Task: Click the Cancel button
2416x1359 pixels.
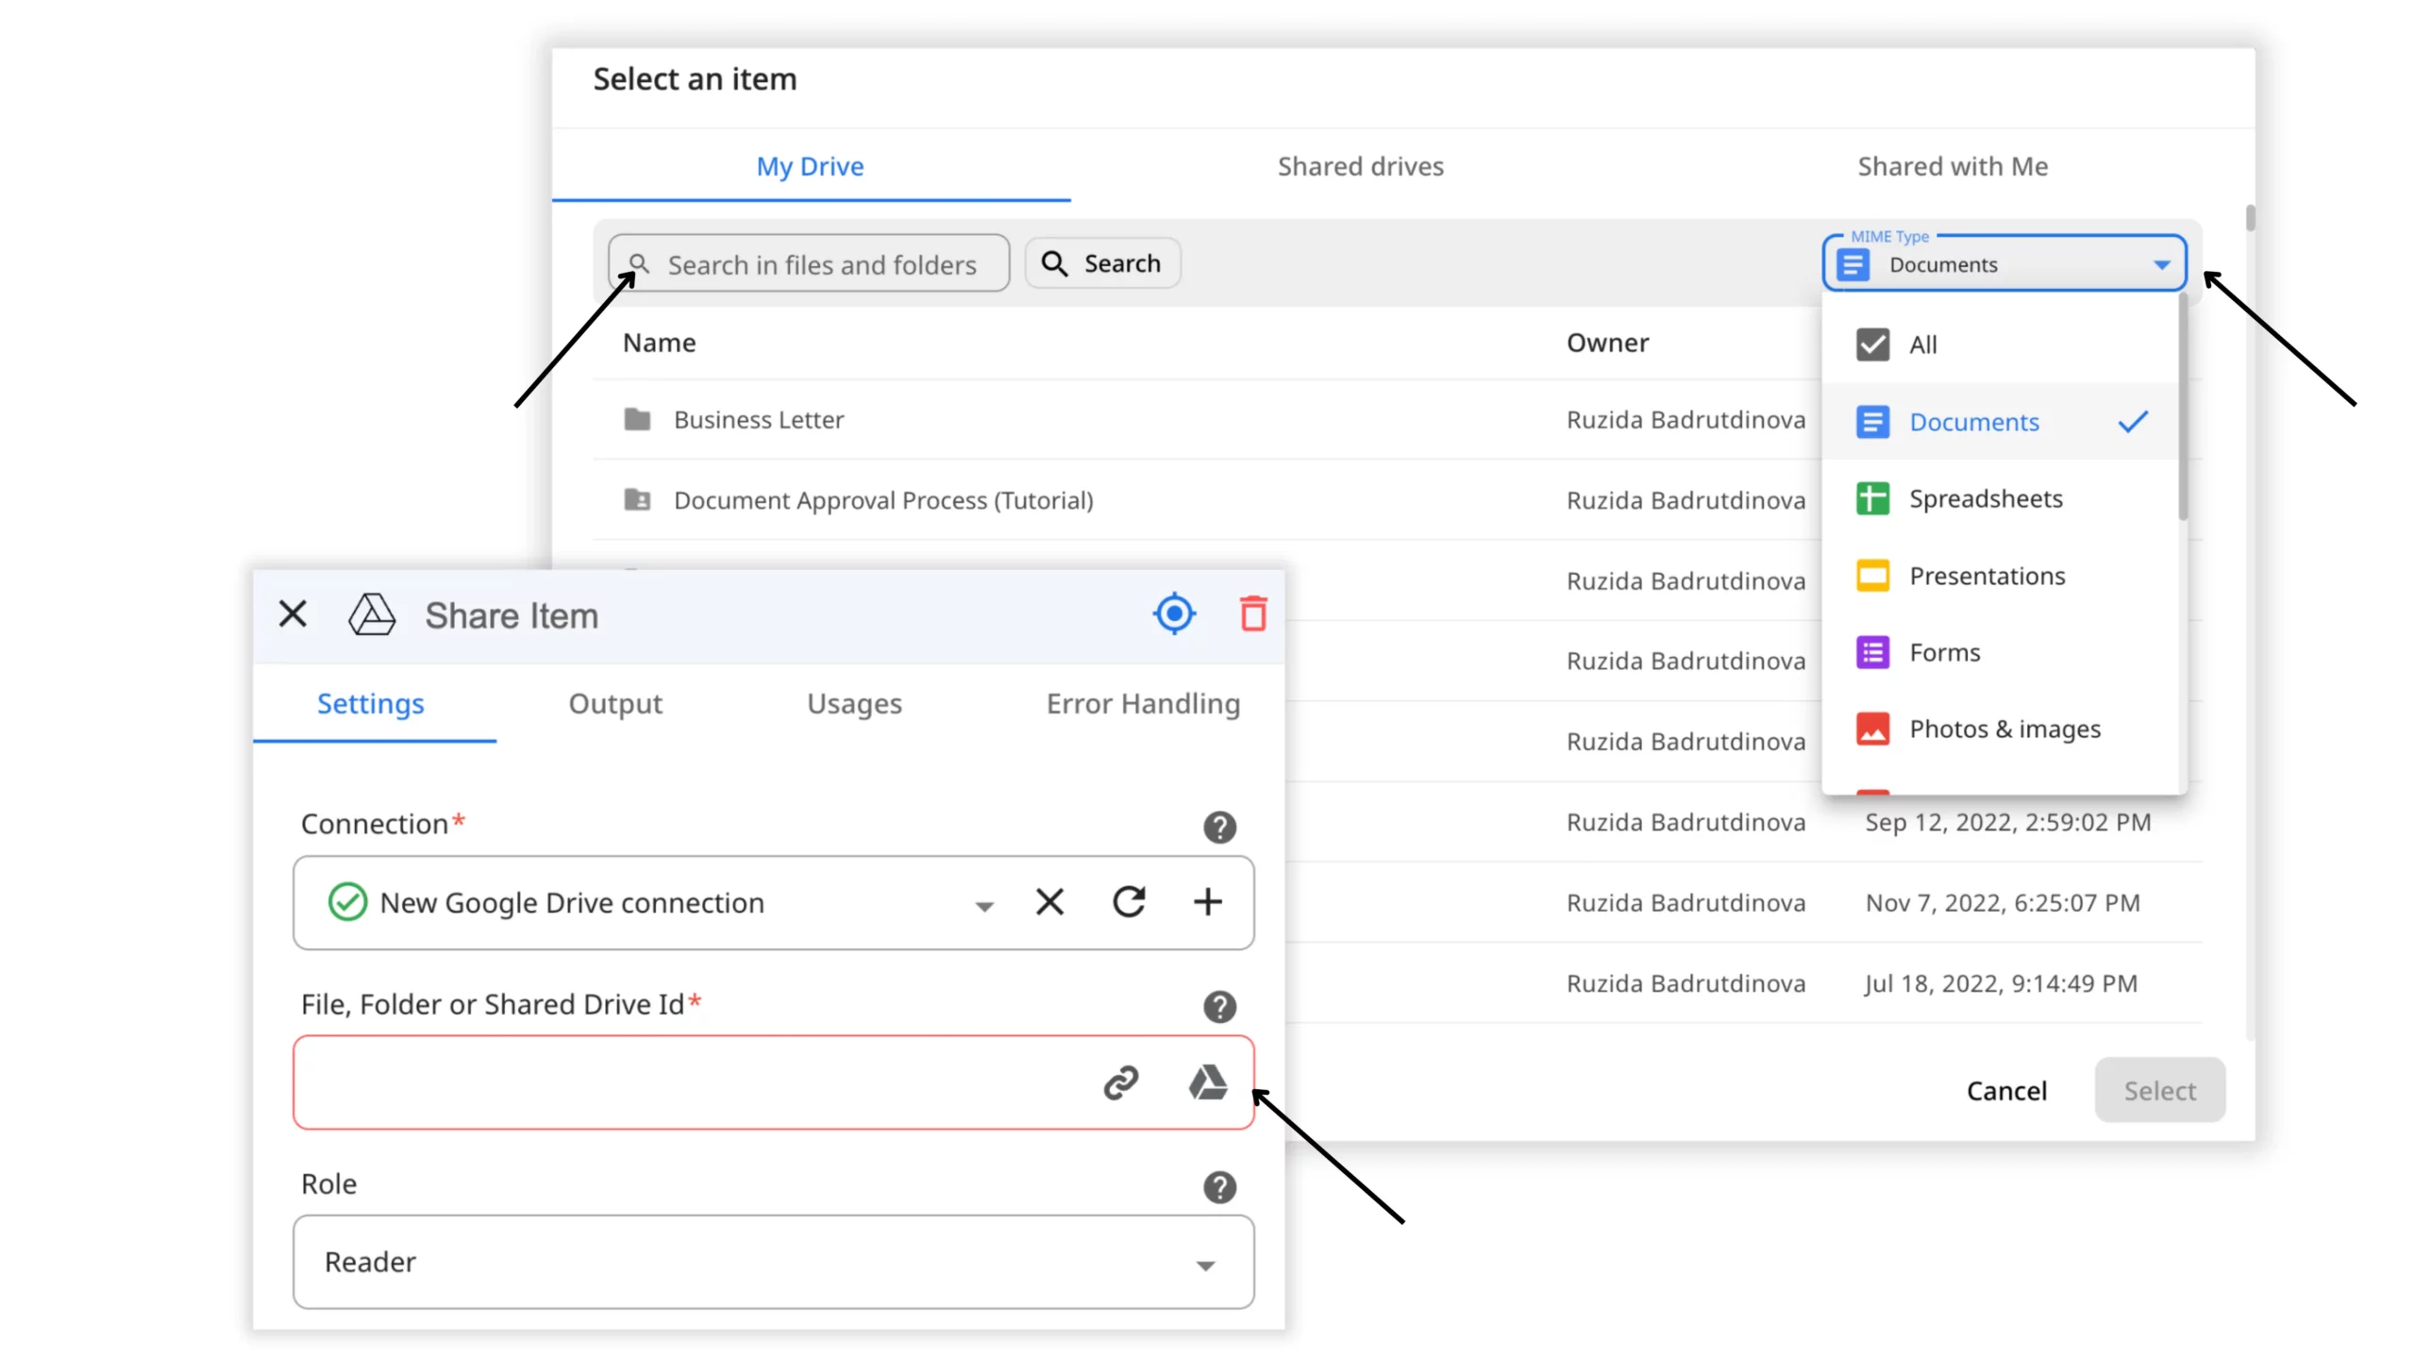Action: (2005, 1091)
